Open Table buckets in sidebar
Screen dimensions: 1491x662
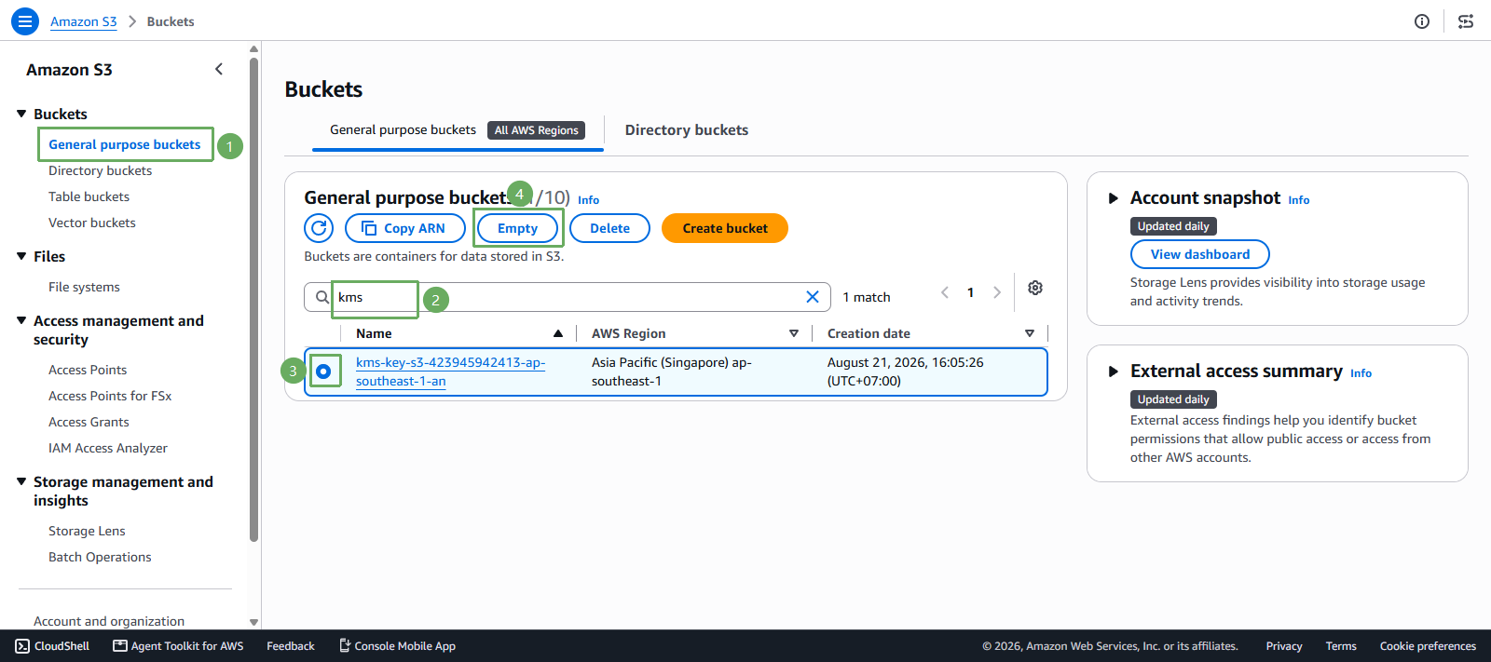(x=89, y=196)
